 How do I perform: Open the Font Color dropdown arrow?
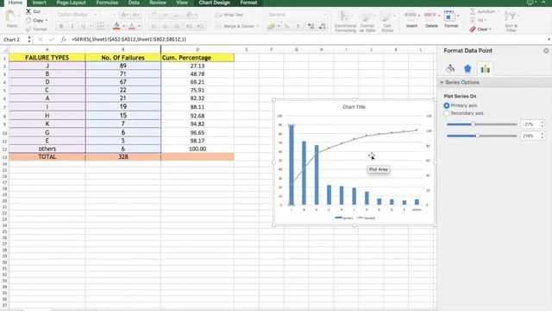tap(140, 26)
